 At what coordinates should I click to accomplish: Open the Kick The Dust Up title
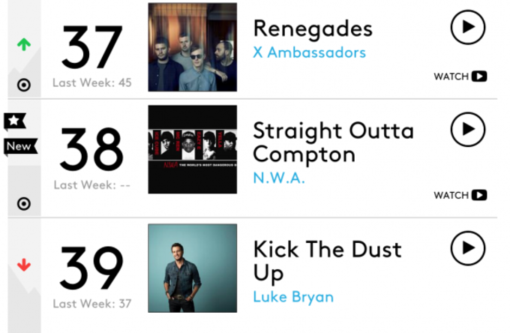[x=327, y=261]
